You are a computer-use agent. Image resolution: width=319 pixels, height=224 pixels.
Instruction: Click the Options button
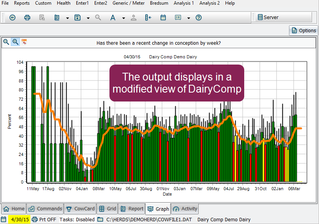click(303, 30)
